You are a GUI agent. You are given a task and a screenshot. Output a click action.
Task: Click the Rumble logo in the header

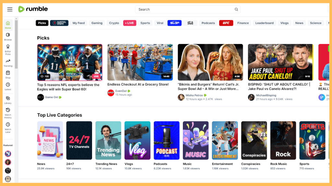(32, 9)
